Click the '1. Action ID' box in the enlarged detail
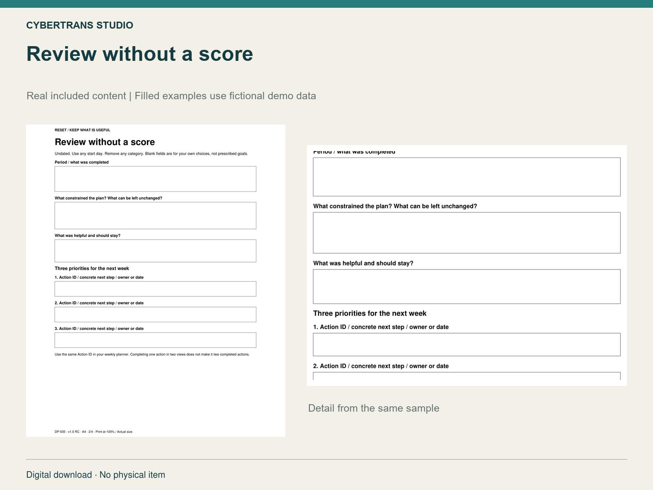This screenshot has height=490, width=653. click(467, 345)
